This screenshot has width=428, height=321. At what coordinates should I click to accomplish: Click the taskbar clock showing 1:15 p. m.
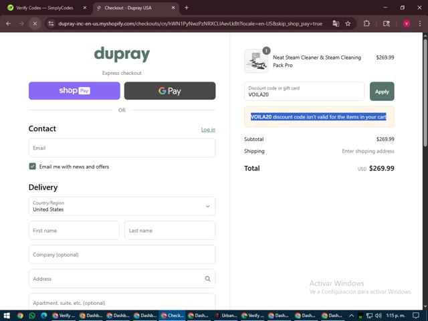(x=395, y=316)
